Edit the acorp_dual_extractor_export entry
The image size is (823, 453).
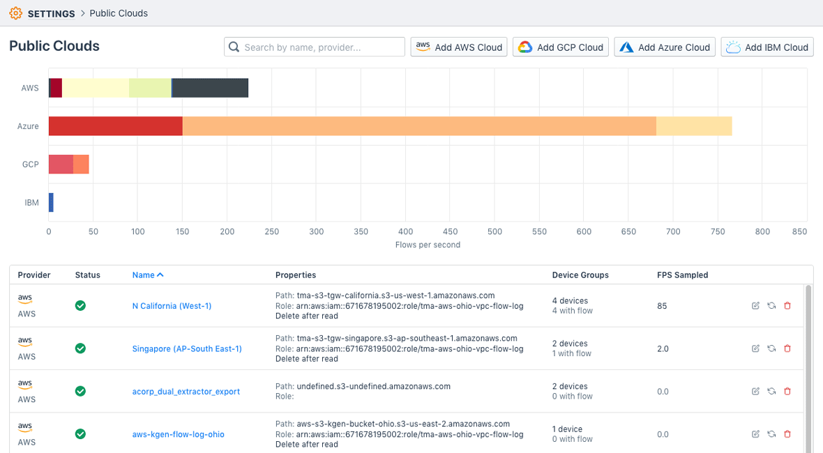click(x=755, y=391)
